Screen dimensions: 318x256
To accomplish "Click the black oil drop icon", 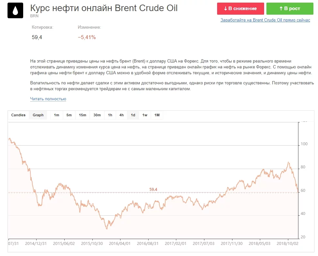I will point(15,11).
